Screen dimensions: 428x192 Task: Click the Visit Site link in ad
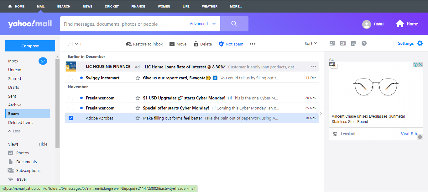pos(410,134)
